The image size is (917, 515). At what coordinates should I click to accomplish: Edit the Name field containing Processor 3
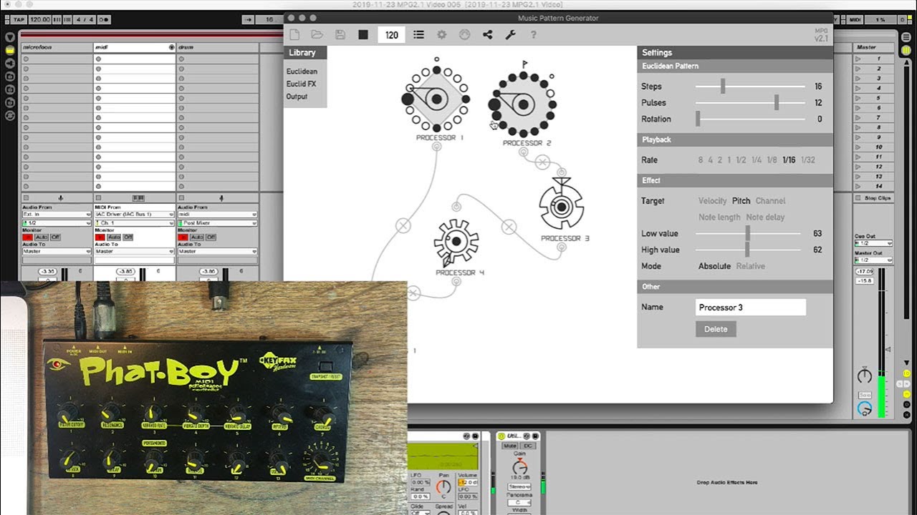(751, 308)
